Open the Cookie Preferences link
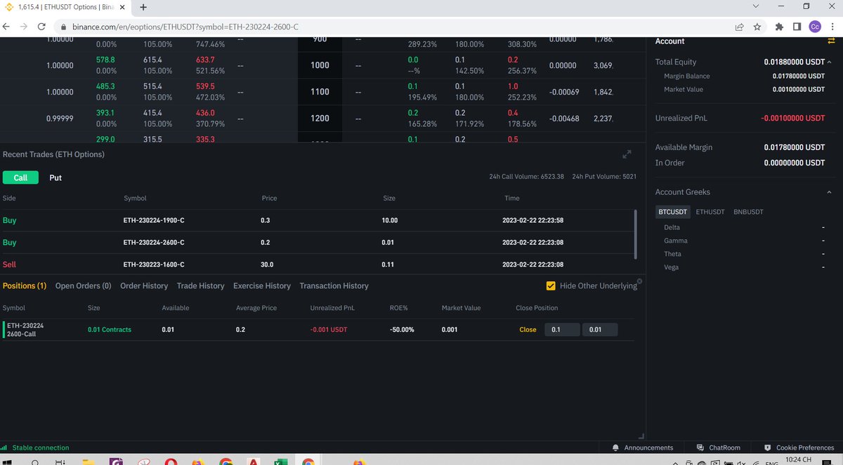 coord(805,447)
